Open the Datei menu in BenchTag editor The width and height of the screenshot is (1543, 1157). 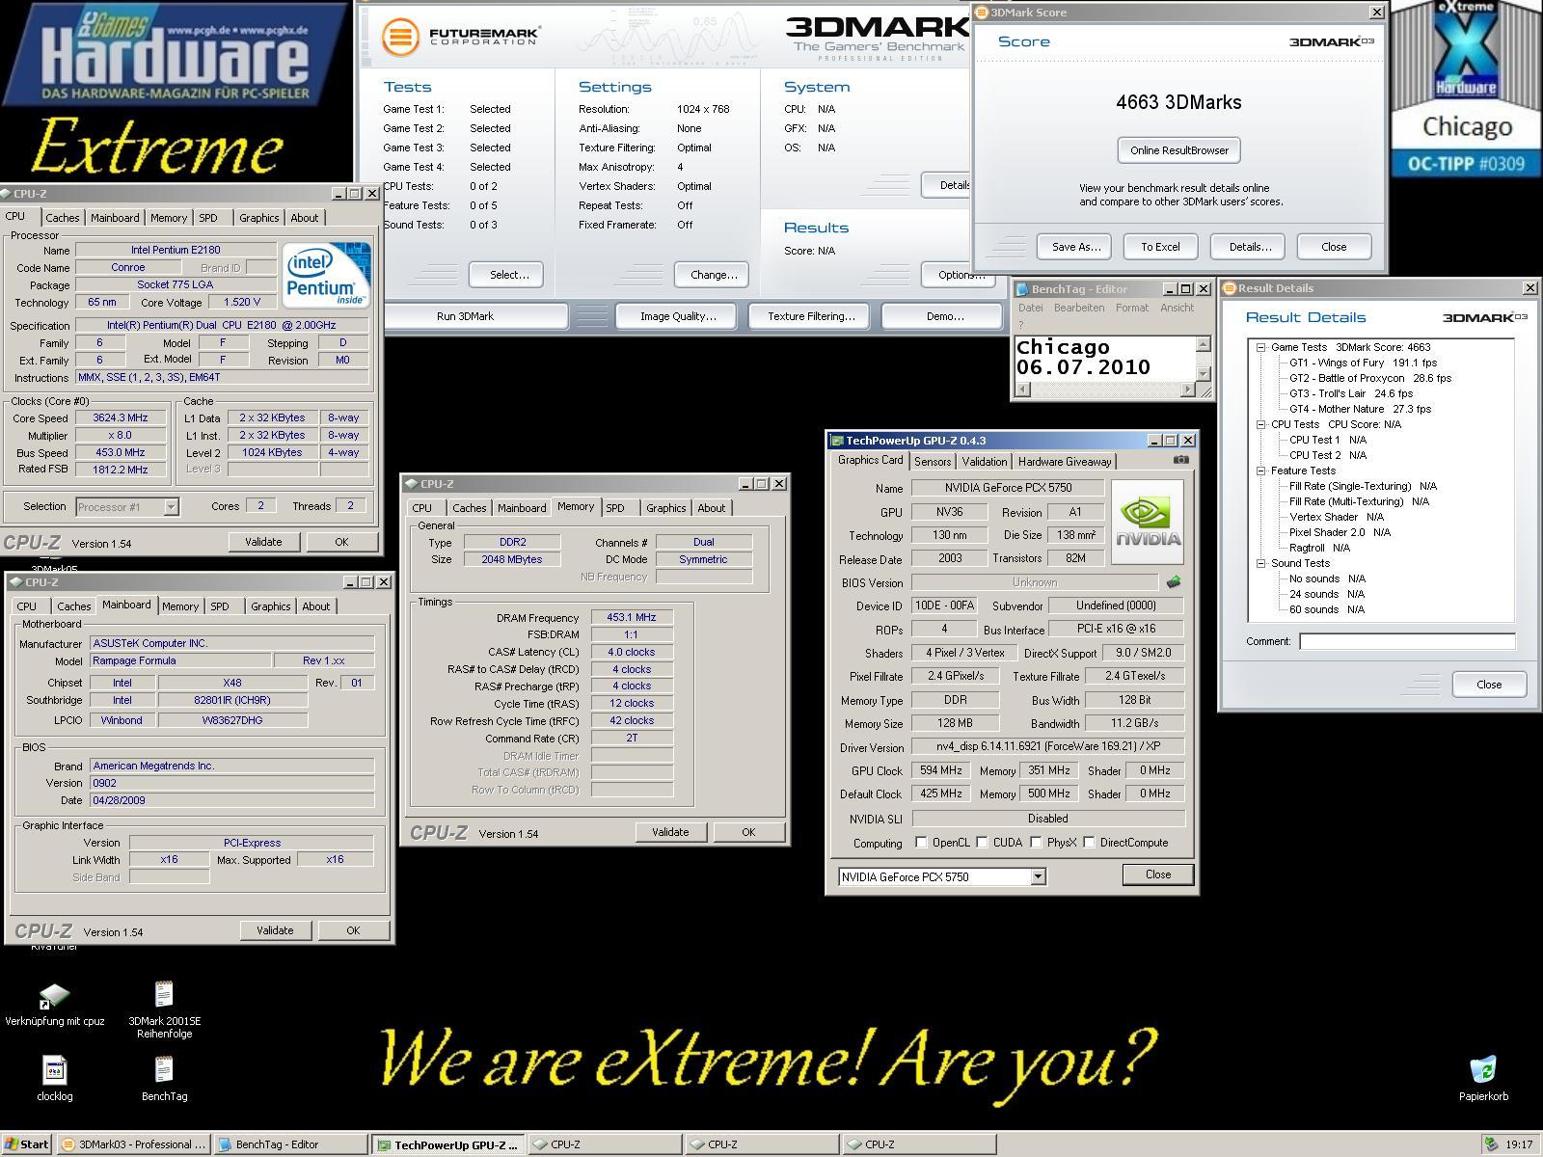pyautogui.click(x=1031, y=308)
